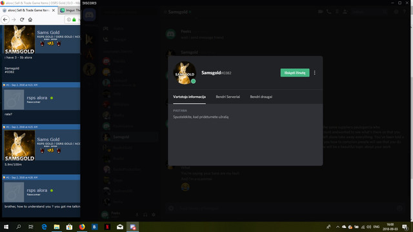Click ENG language indicator in tray
Screen dimensions: 413x232
376,227
